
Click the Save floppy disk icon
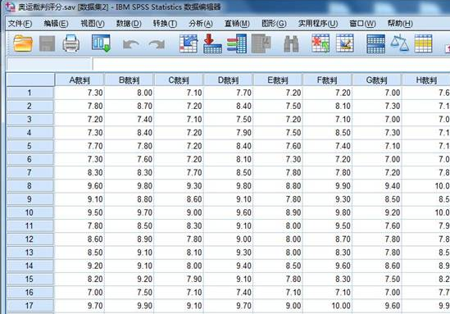pyautogui.click(x=47, y=43)
